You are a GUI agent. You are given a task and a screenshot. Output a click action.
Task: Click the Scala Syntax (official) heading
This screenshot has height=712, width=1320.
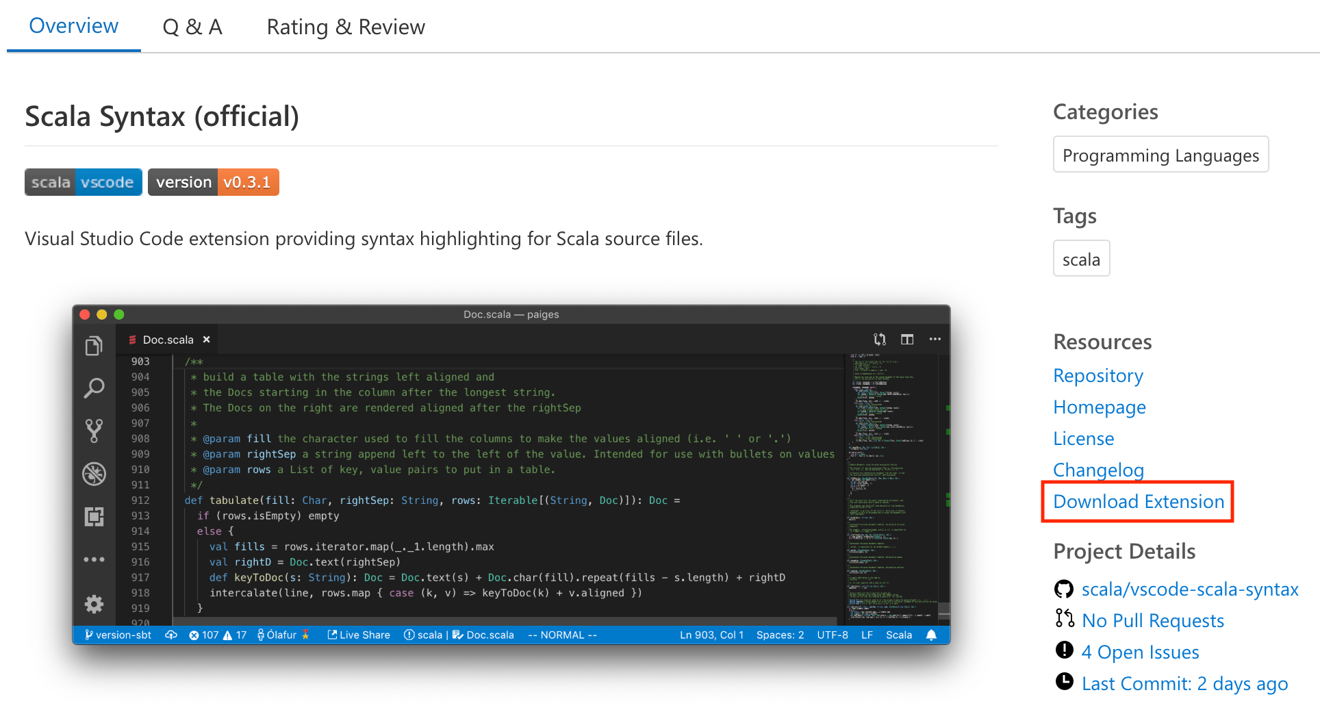tap(162, 116)
